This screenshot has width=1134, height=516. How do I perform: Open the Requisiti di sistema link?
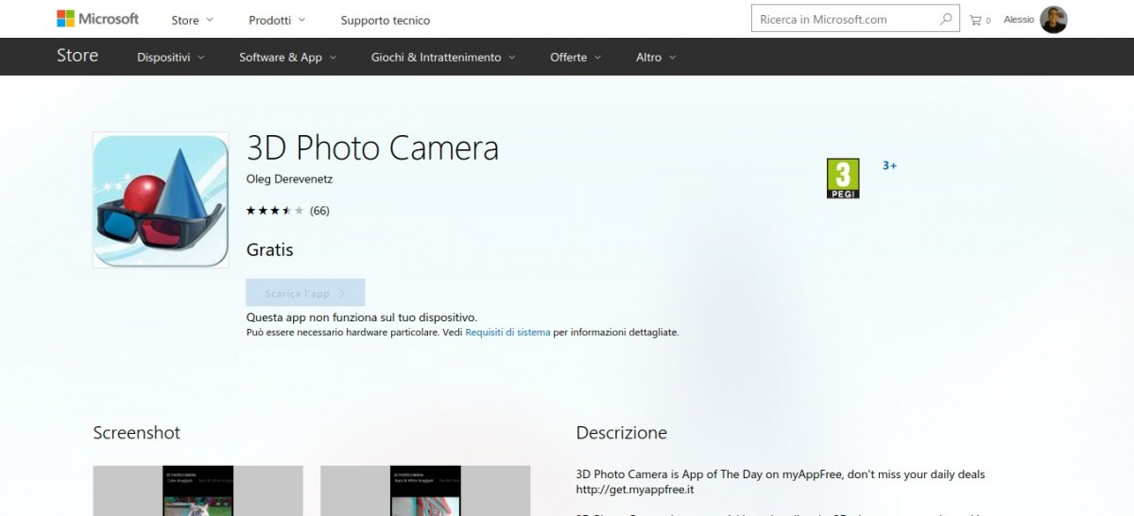(507, 333)
